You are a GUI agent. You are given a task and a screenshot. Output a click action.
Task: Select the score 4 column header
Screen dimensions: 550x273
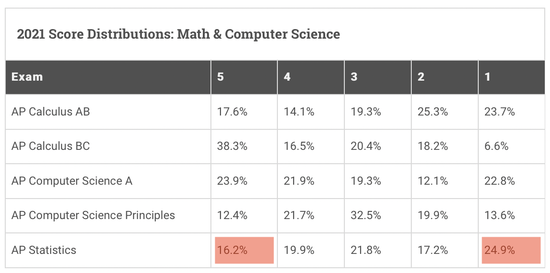point(287,77)
